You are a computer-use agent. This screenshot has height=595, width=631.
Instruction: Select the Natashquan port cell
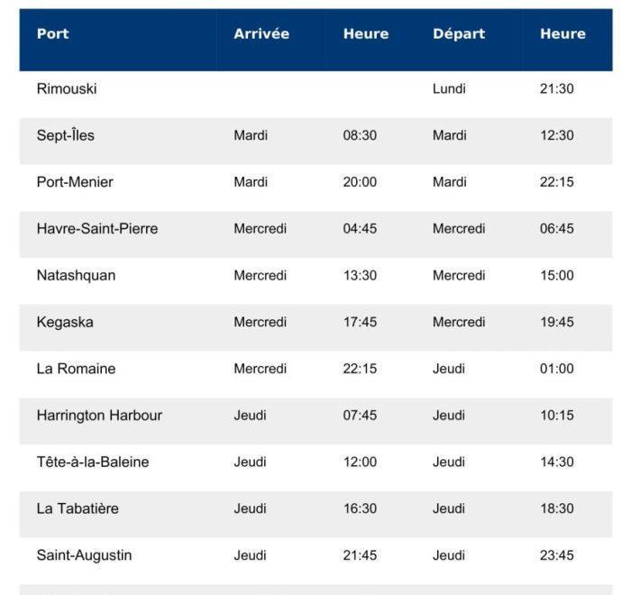click(x=76, y=276)
